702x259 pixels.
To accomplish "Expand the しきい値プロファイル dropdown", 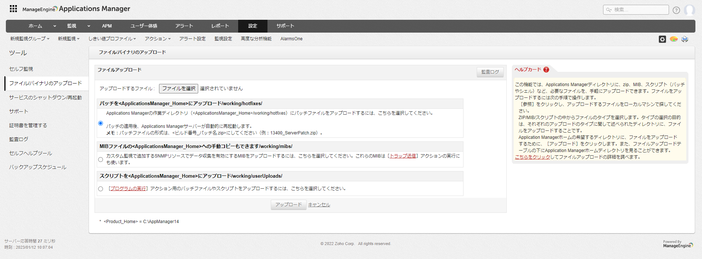I will click(x=112, y=39).
